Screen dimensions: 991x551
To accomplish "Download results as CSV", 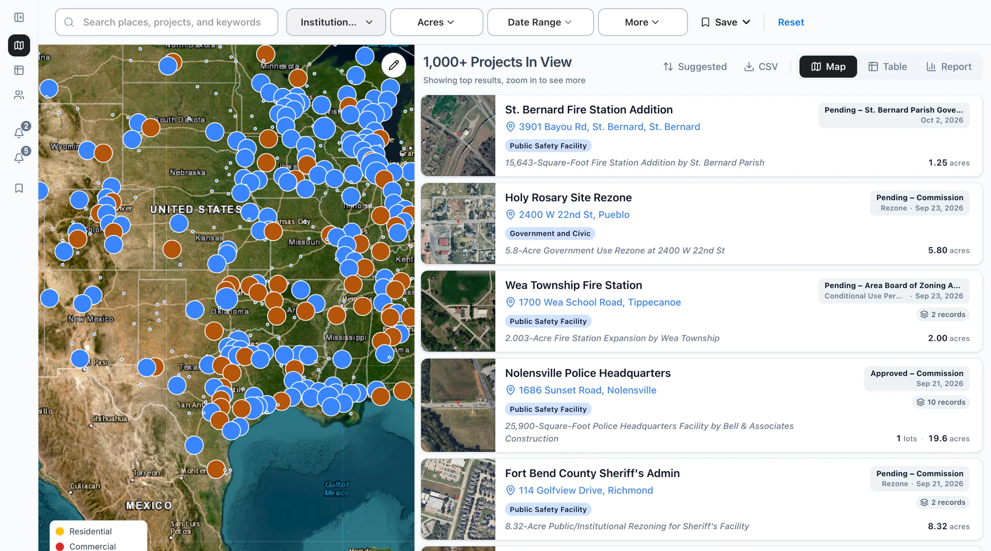I will pos(761,66).
